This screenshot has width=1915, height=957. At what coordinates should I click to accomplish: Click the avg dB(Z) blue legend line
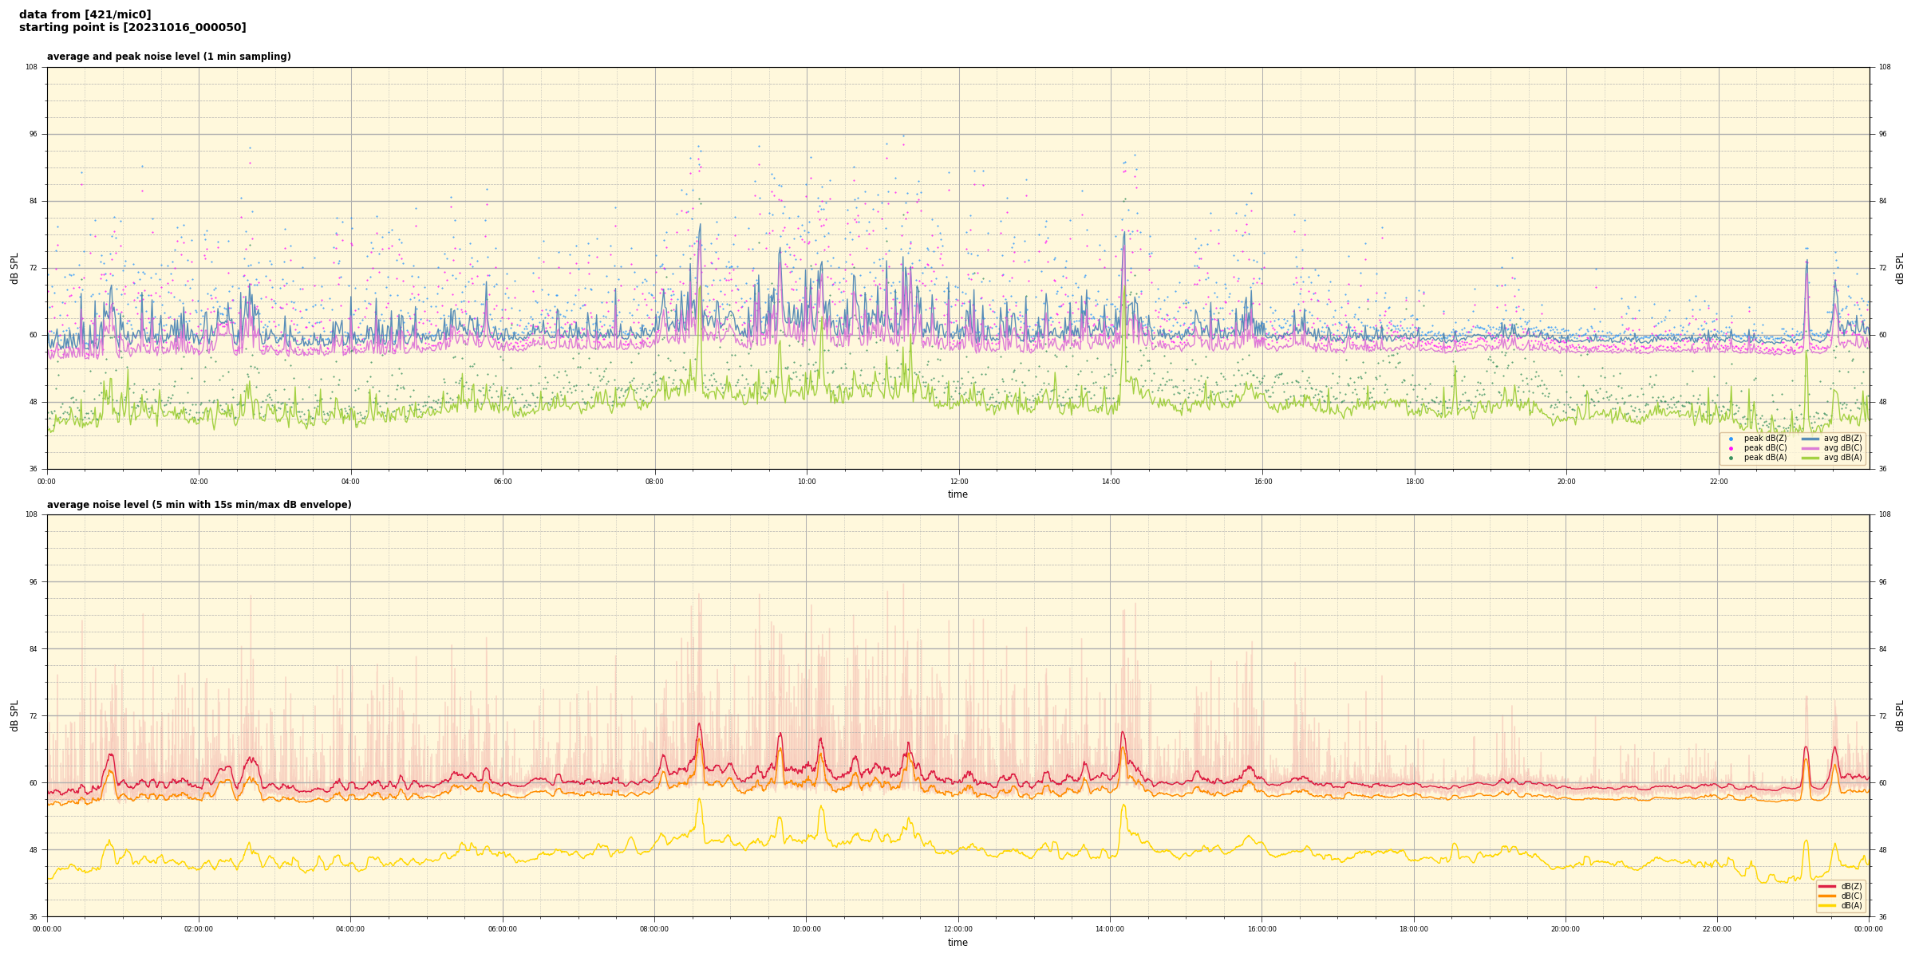pyautogui.click(x=1810, y=439)
